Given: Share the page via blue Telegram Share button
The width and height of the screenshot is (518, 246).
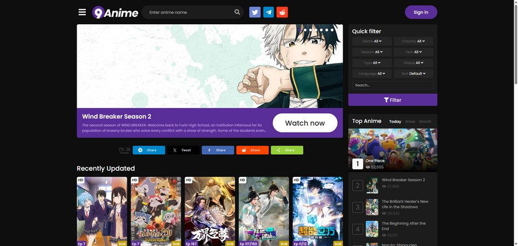Looking at the screenshot, I should point(149,150).
